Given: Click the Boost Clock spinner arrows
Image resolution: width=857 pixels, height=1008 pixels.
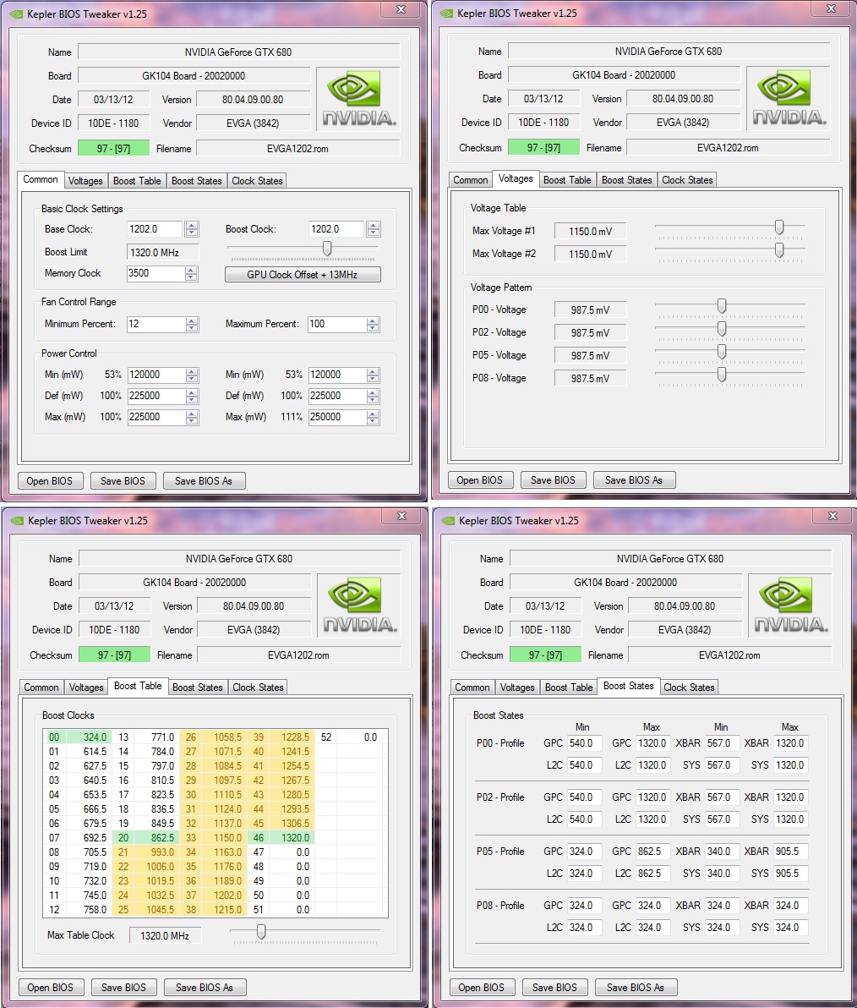Looking at the screenshot, I should [x=374, y=229].
